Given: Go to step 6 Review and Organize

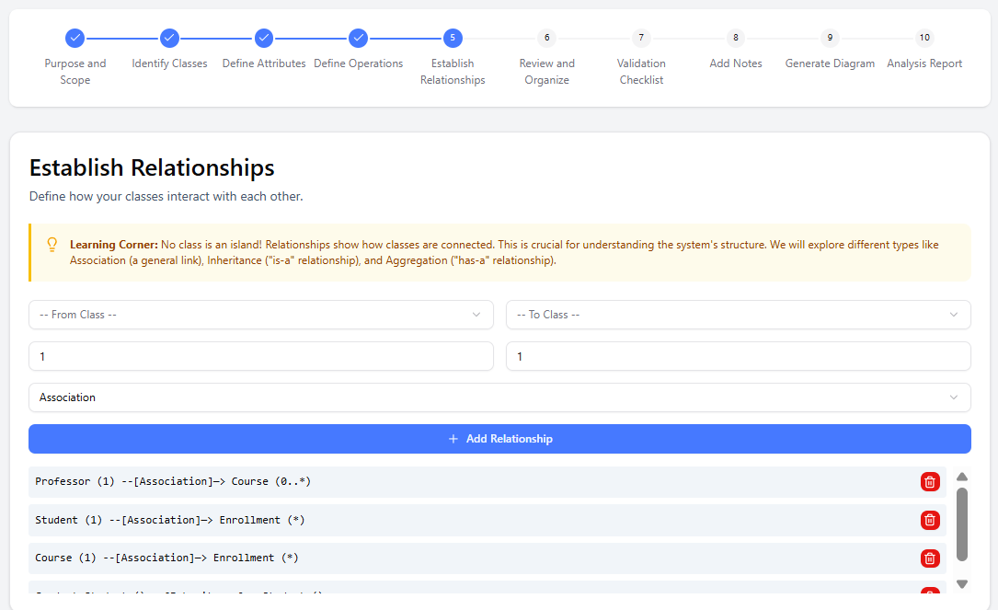Looking at the screenshot, I should click(x=546, y=38).
